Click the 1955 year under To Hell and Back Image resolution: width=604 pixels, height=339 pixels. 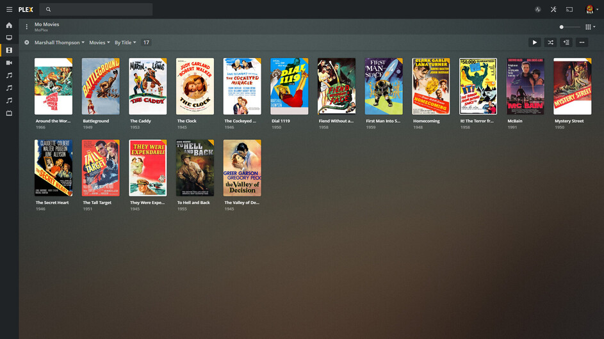[182, 209]
